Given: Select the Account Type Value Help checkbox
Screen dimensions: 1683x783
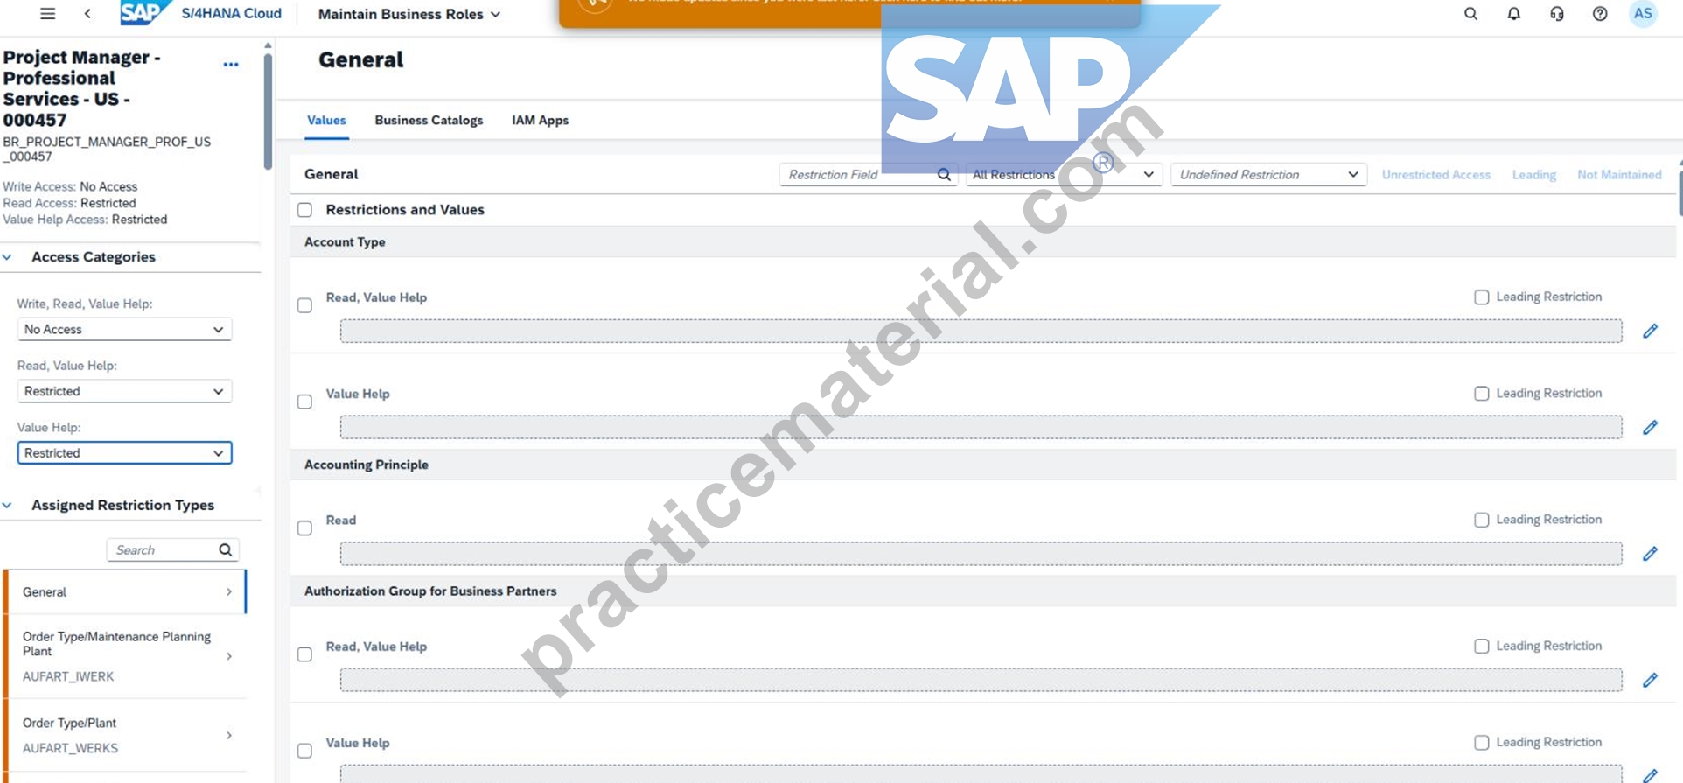Looking at the screenshot, I should [304, 402].
